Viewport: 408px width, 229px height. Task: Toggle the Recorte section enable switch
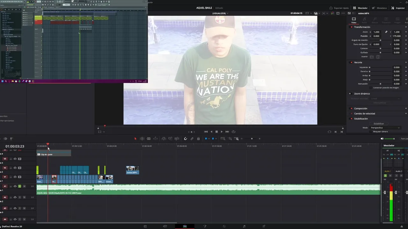click(351, 62)
